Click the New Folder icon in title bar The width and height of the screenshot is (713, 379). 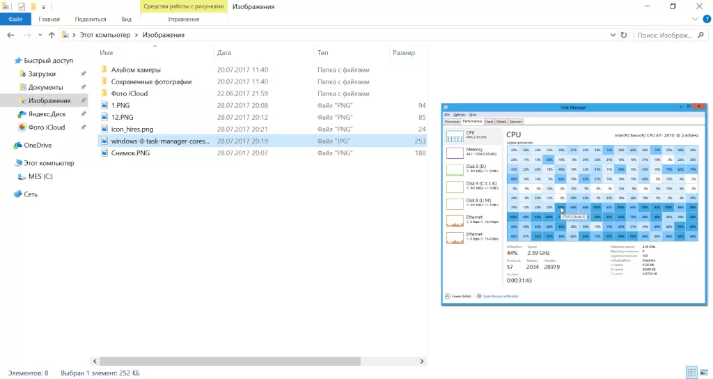point(33,6)
